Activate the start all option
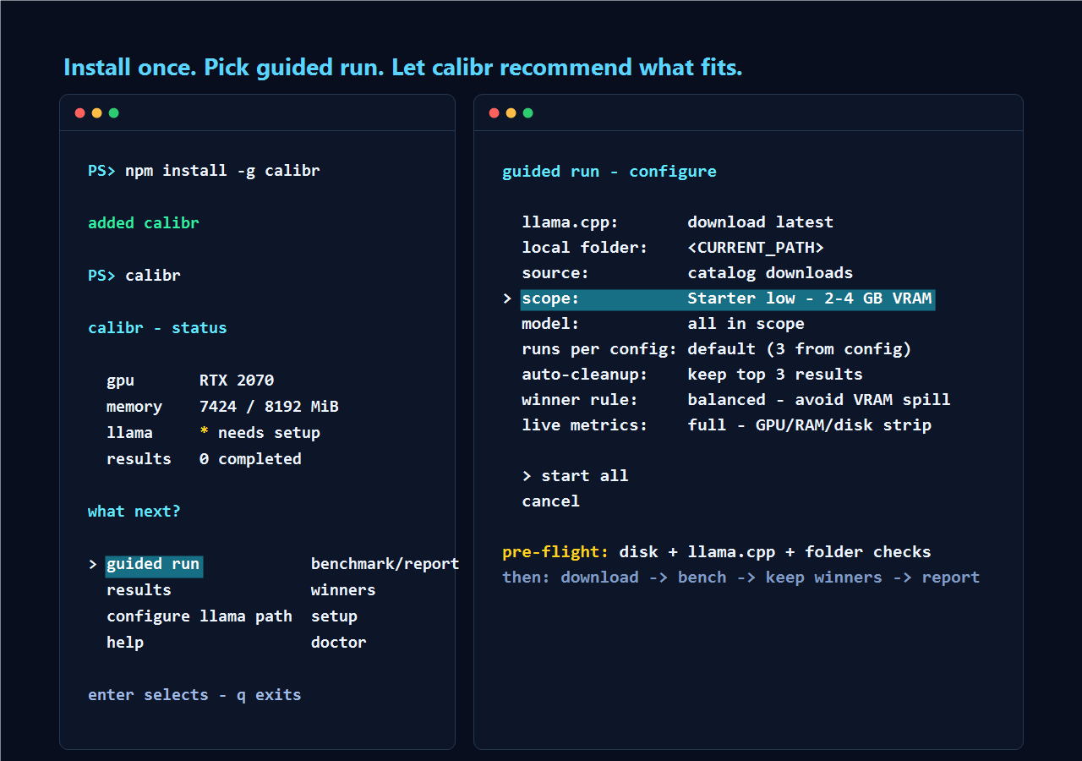The image size is (1082, 761). coord(576,476)
